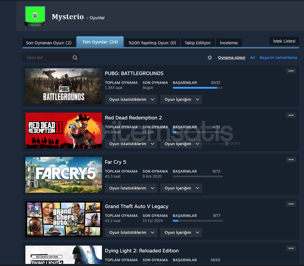Expand Oyun İçeriğim for Far Cry 5

tap(181, 188)
